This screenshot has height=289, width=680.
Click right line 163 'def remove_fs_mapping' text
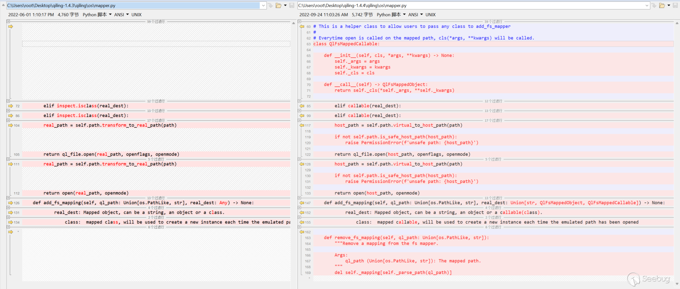pos(407,237)
